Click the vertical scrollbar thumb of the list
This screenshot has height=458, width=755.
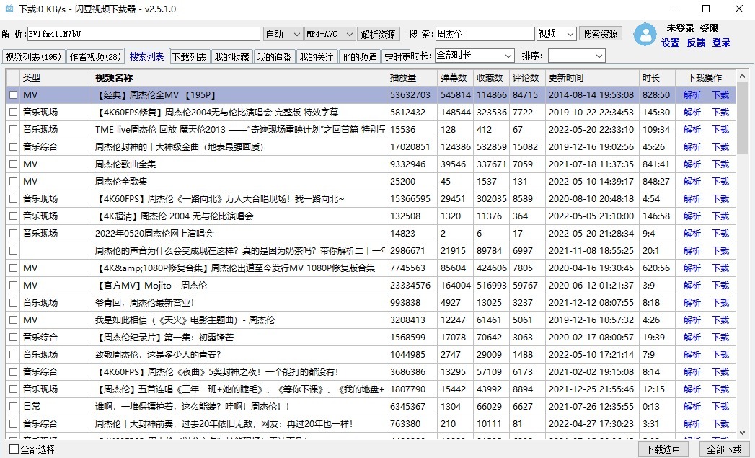click(742, 119)
